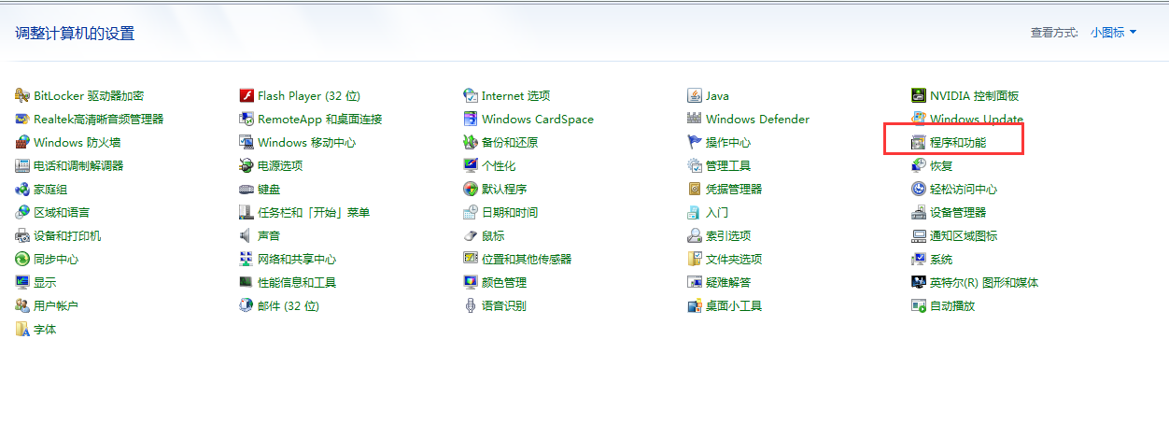Launch 疑难解答 troubleshooting

click(x=727, y=282)
